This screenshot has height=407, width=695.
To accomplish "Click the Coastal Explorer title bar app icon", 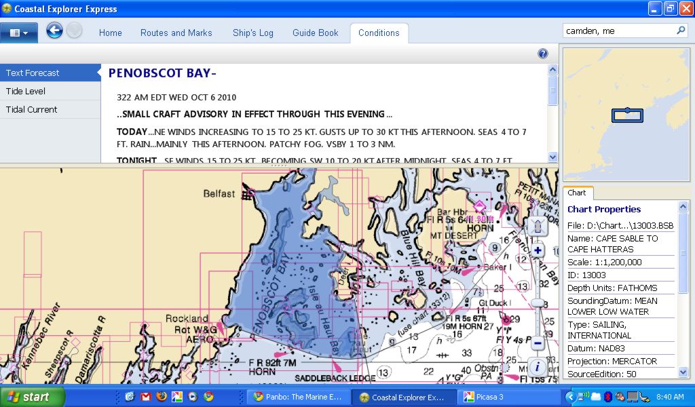I will pyautogui.click(x=7, y=8).
